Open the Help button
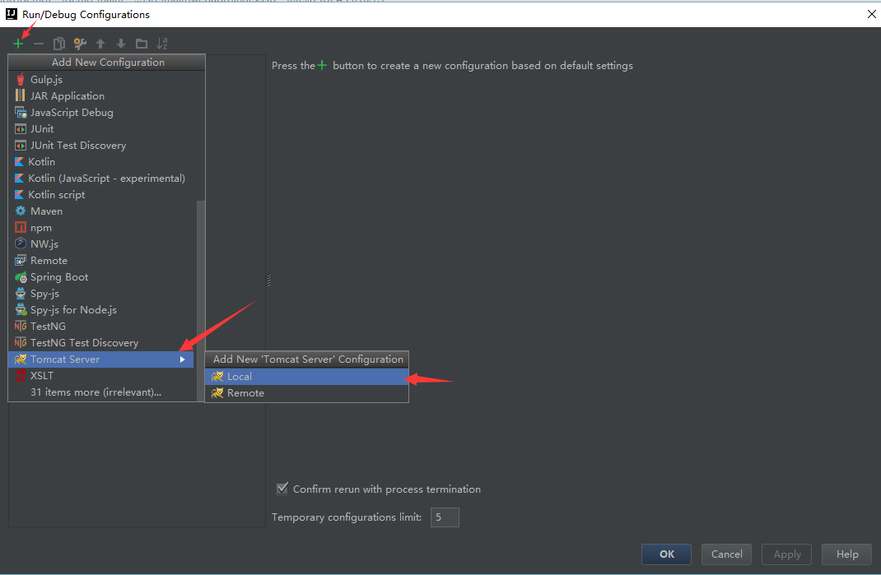Screen dimensions: 881x575 point(846,554)
